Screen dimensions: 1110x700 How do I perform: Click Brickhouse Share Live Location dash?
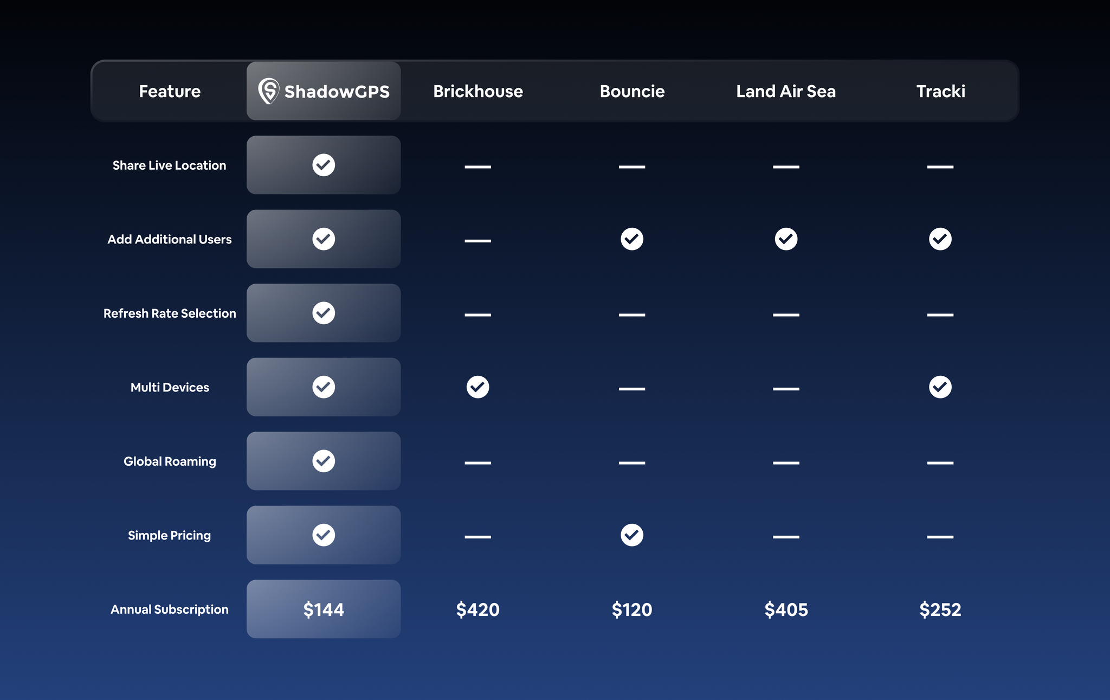pos(477,166)
